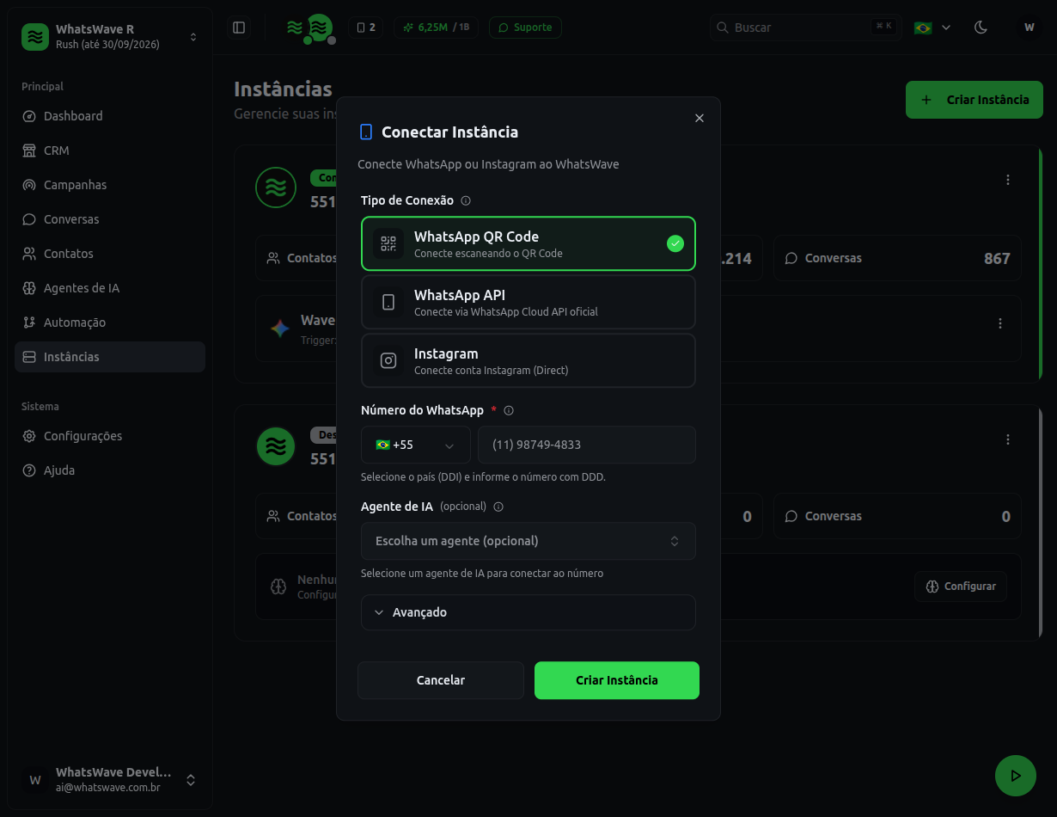Go to Agentes de IA
Viewport: 1057px width, 817px height.
pos(110,288)
